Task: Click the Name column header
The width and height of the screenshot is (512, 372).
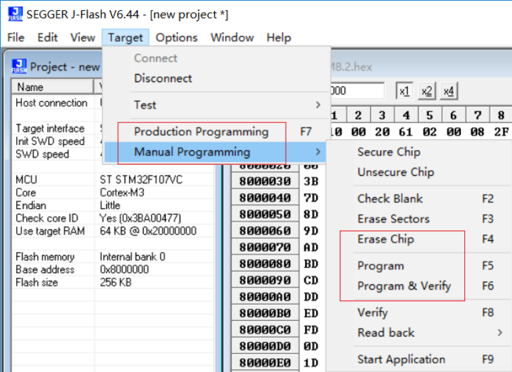Action: (53, 87)
